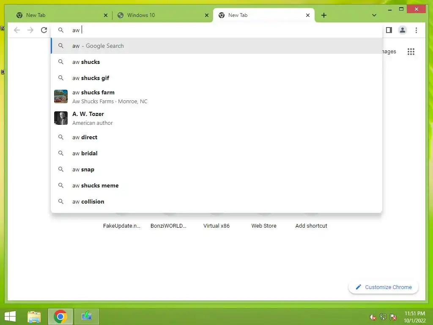The image size is (433, 325).
Task: Select the 'aw shucks' suggestion
Action: pyautogui.click(x=217, y=62)
